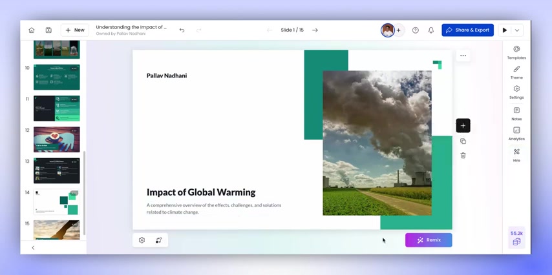
Task: Open the Theme panel
Action: tap(516, 72)
